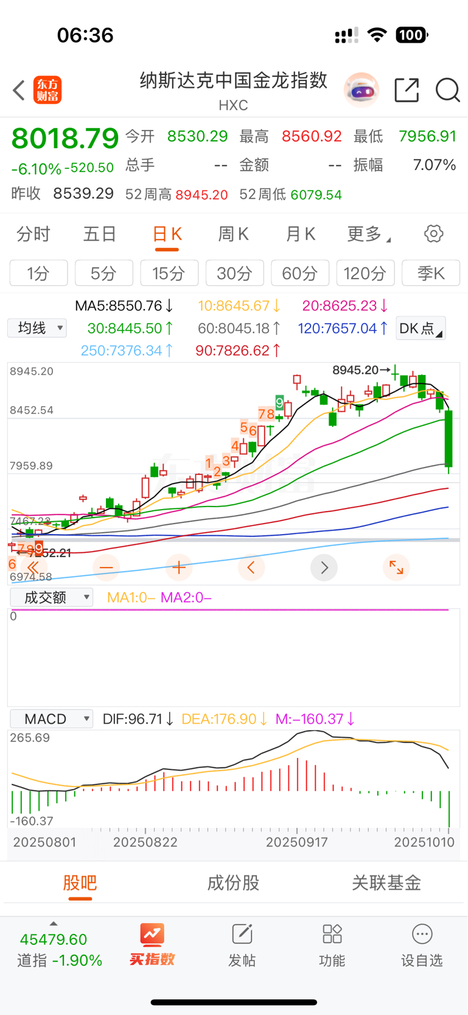Select the 1分 interval button
The width and height of the screenshot is (468, 1015).
[38, 273]
